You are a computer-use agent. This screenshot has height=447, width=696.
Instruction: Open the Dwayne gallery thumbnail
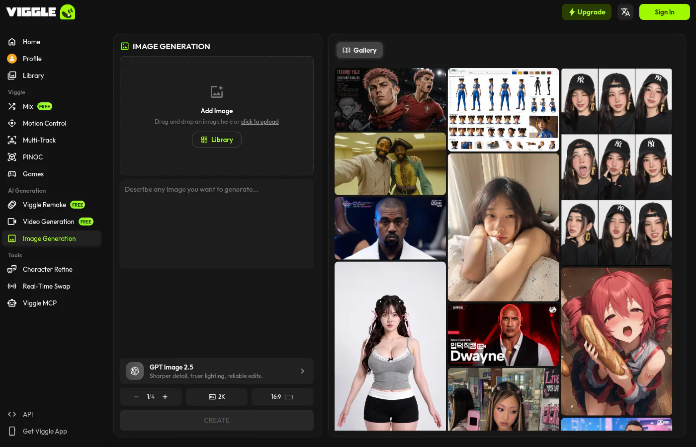pos(503,335)
